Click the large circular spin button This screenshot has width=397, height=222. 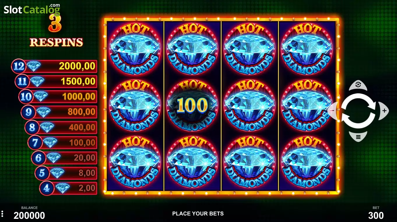coord(358,111)
